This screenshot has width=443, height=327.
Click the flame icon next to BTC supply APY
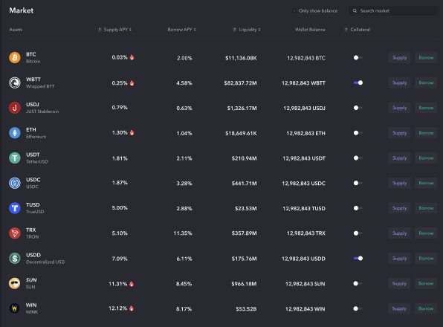(x=132, y=57)
